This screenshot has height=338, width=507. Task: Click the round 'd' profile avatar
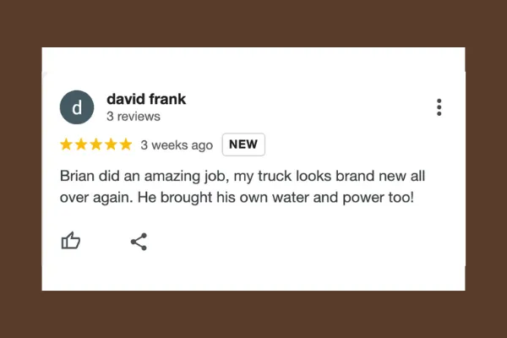[77, 107]
